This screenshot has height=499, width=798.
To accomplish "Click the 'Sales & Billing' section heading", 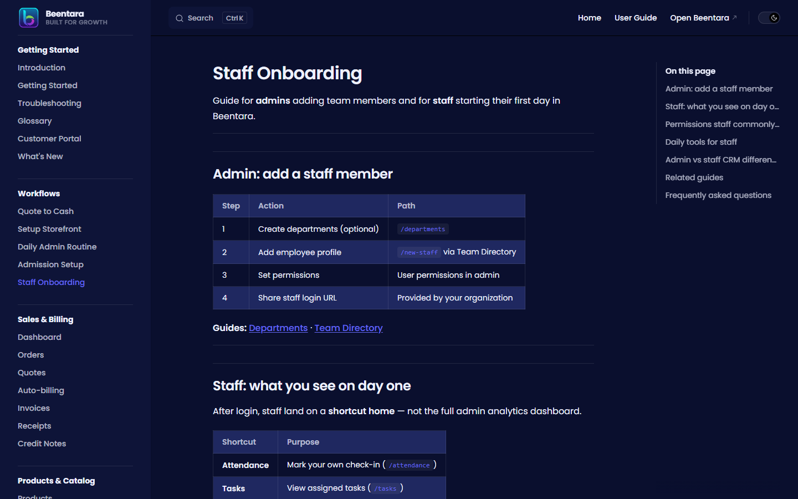I will point(45,319).
